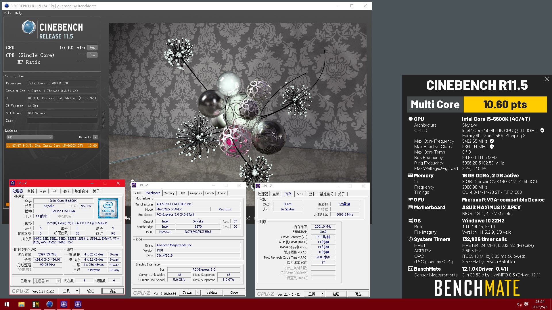
Task: Expand 工具 dropdown arrow in memory CPU-Z
Action: (322, 294)
